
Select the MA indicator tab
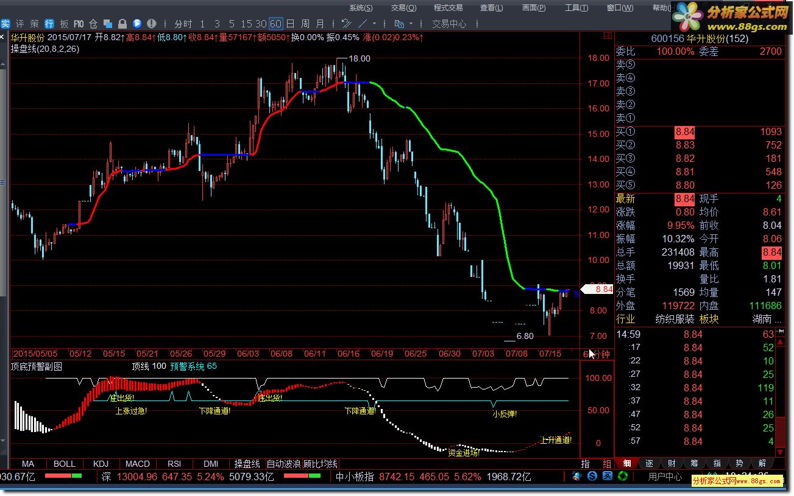point(28,464)
